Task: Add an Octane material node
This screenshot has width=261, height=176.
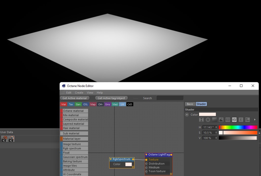Action: pos(74,111)
